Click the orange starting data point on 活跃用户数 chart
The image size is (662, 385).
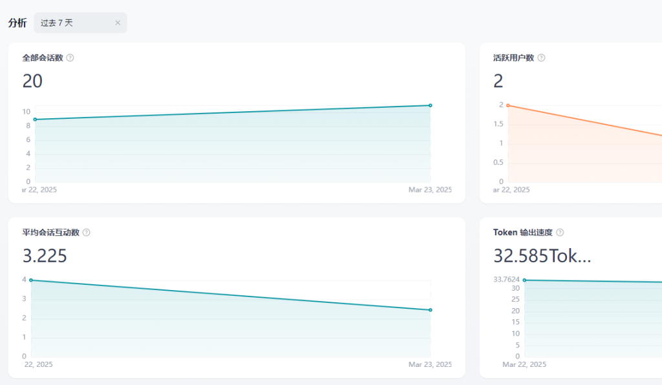point(508,105)
